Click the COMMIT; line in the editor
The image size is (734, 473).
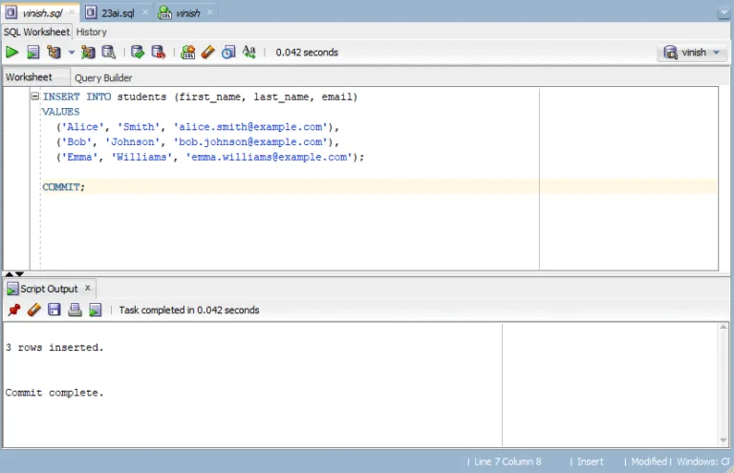pyautogui.click(x=64, y=187)
